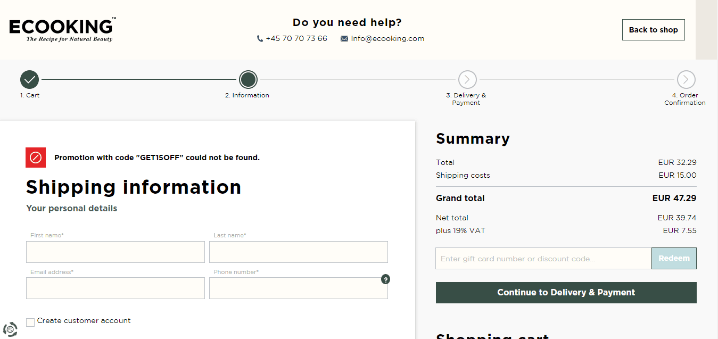The width and height of the screenshot is (718, 339).
Task: Open Info@ecooking.com email link
Action: click(387, 39)
